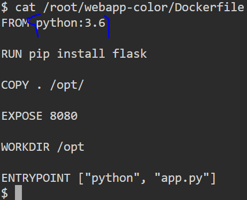Click the COPY keyword
The width and height of the screenshot is (247, 200).
(15, 85)
